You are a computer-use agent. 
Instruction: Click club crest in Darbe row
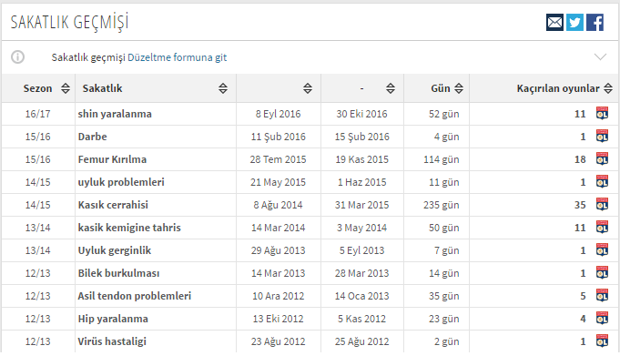click(x=602, y=137)
